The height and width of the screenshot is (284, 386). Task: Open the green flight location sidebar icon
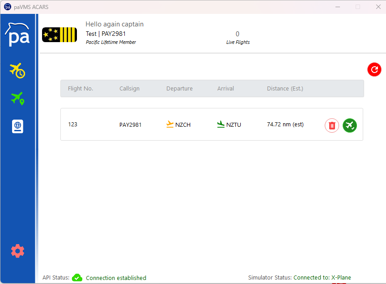(17, 99)
